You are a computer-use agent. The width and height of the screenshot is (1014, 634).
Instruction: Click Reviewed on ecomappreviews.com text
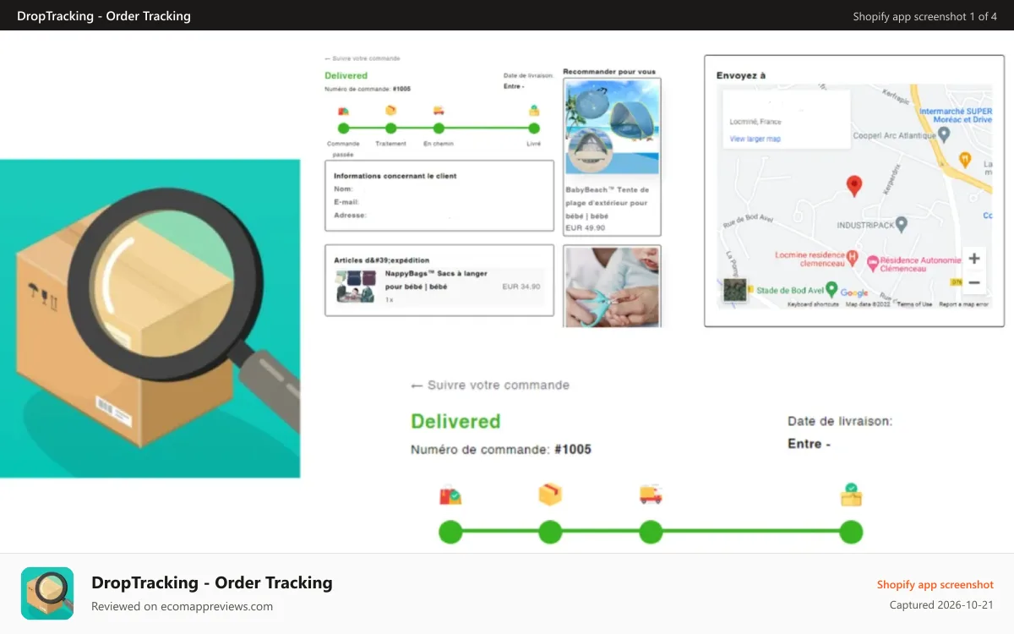point(183,606)
